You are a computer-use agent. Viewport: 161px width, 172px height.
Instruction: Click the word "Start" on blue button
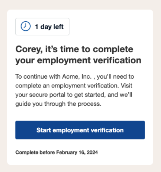(44, 130)
